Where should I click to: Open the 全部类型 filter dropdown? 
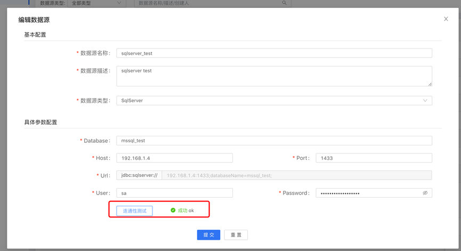pyautogui.click(x=96, y=3)
